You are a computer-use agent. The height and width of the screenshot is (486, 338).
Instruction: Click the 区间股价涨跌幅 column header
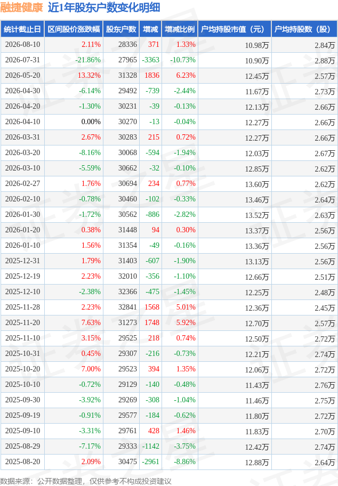coord(74,29)
